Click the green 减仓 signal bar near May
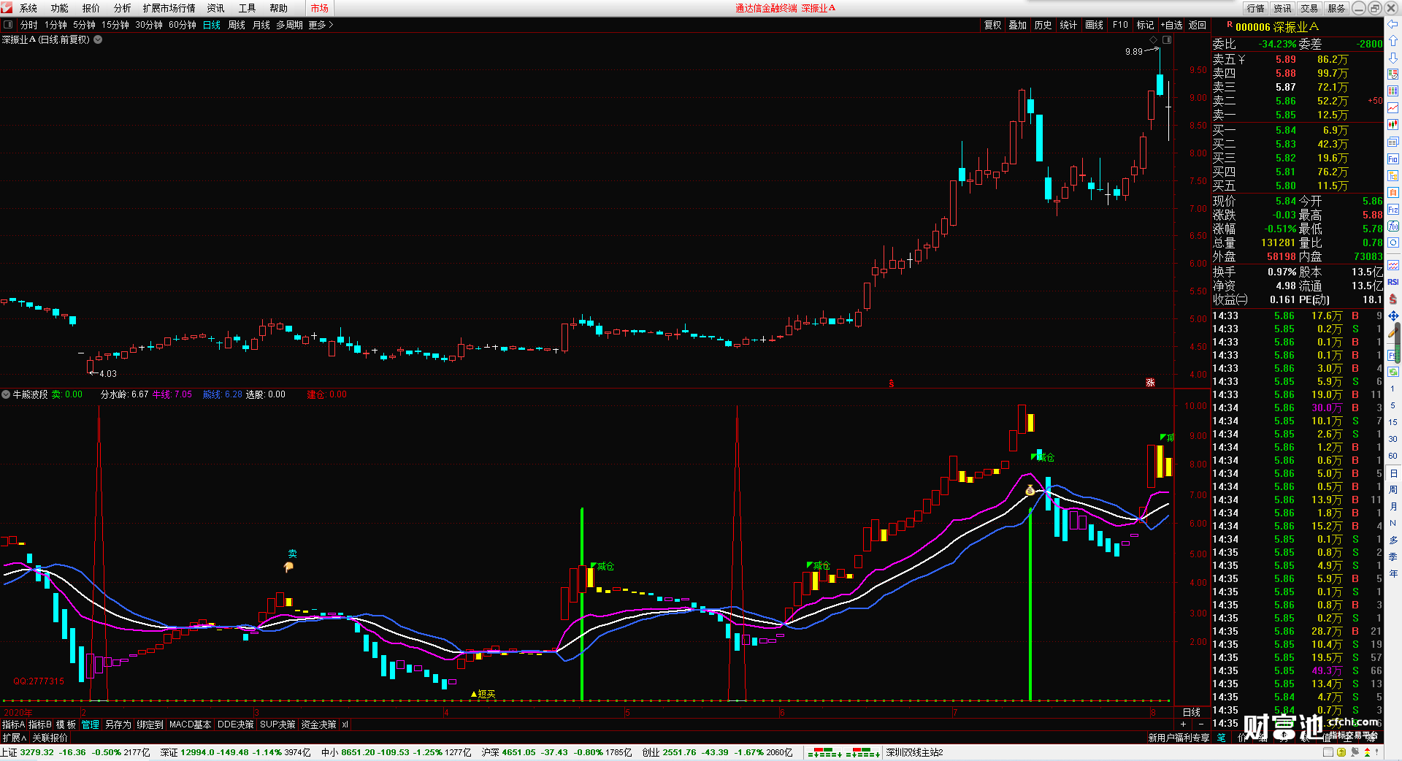The height and width of the screenshot is (761, 1402). (582, 604)
